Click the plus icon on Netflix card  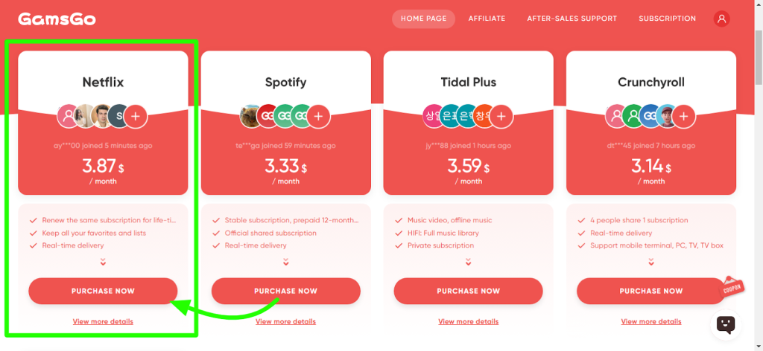136,116
